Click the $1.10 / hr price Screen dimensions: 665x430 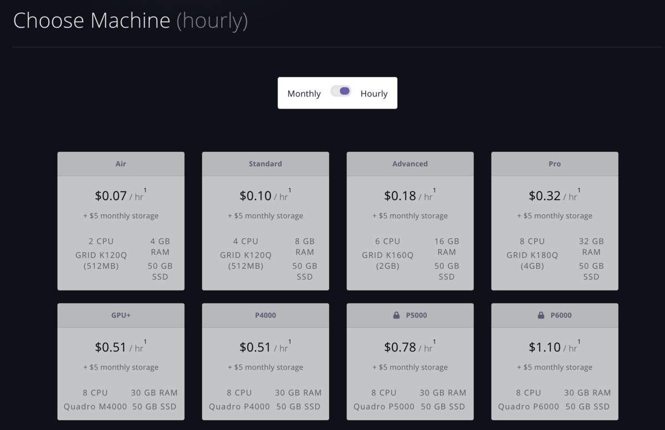pos(555,347)
